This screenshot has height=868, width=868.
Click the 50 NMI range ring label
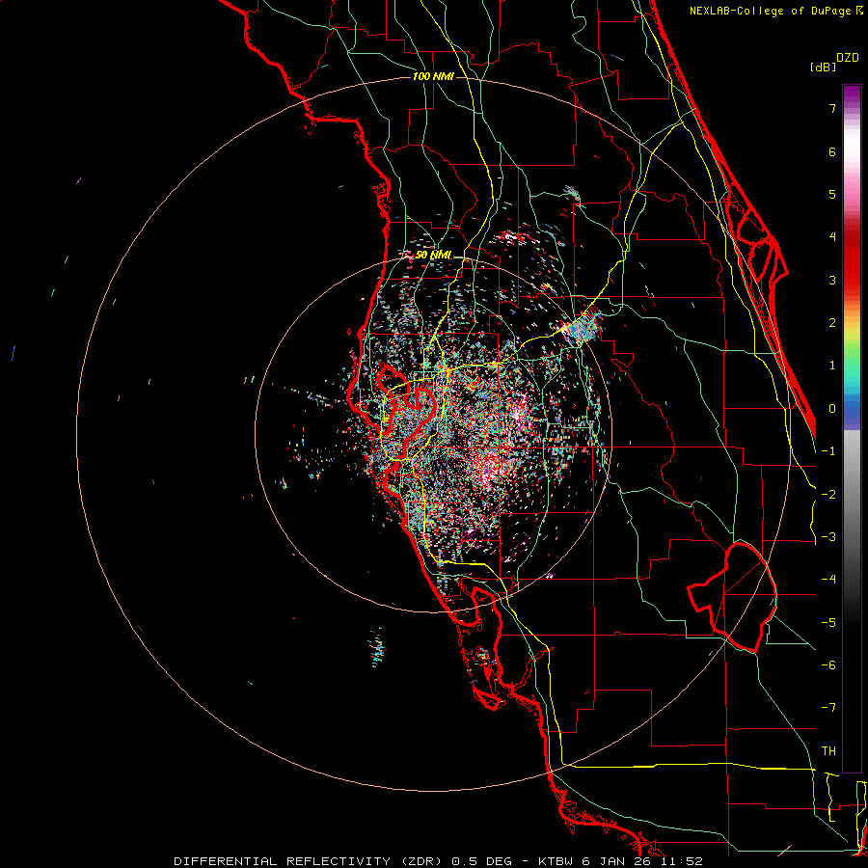(x=433, y=256)
